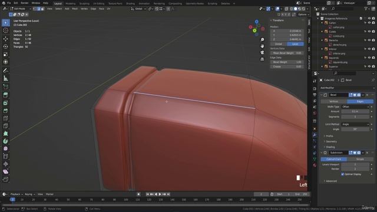
Task: Select the Bevel tool in the toolbar
Action: [x=5, y=111]
